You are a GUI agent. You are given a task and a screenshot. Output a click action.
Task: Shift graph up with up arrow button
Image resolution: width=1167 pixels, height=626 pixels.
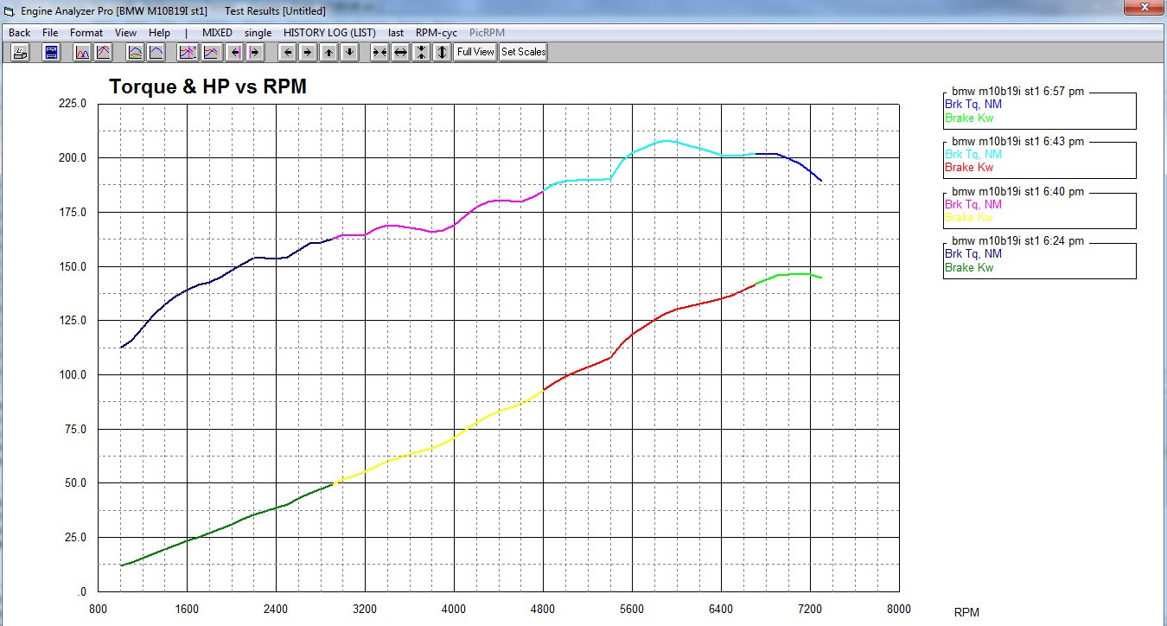tap(328, 52)
